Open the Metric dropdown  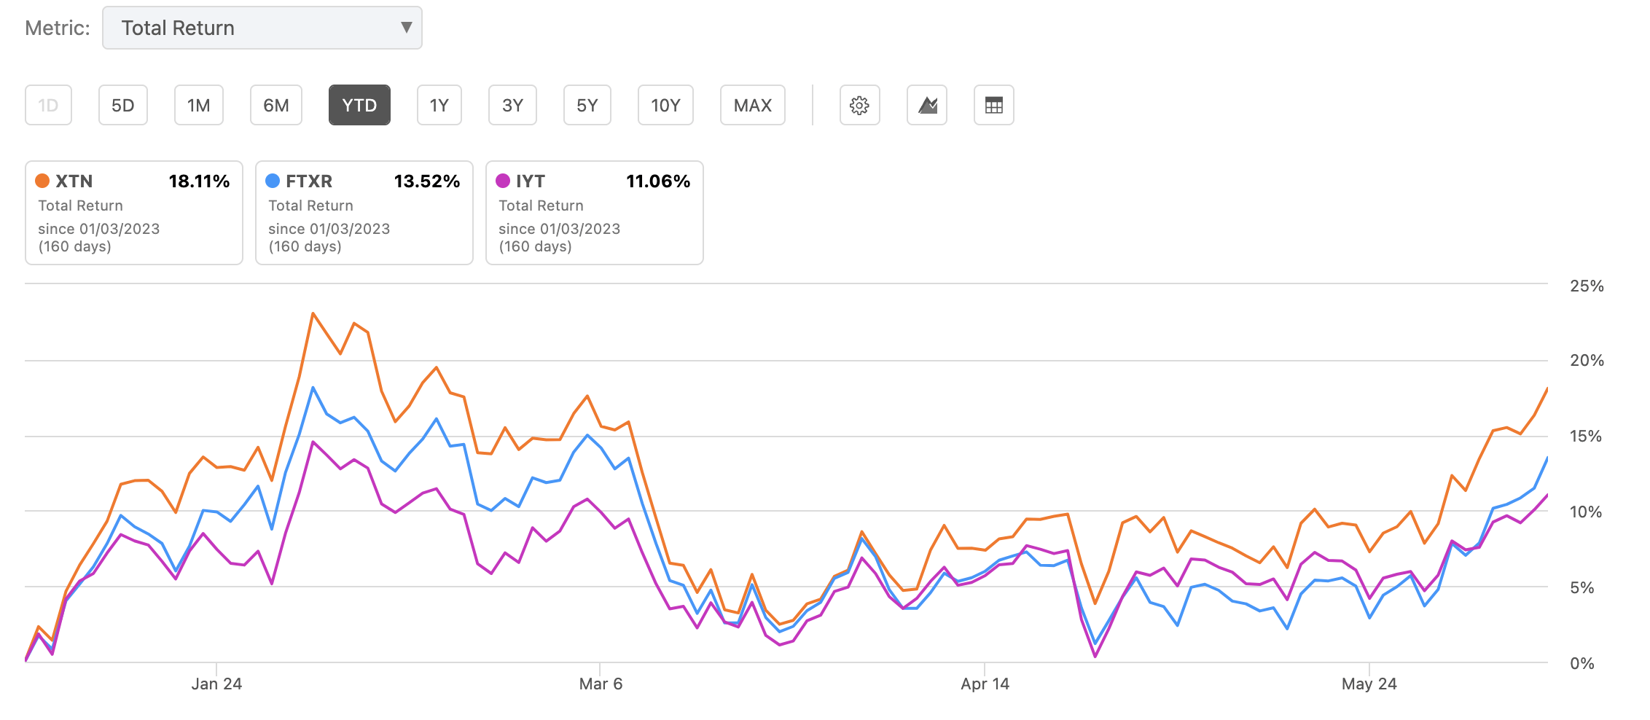(262, 28)
